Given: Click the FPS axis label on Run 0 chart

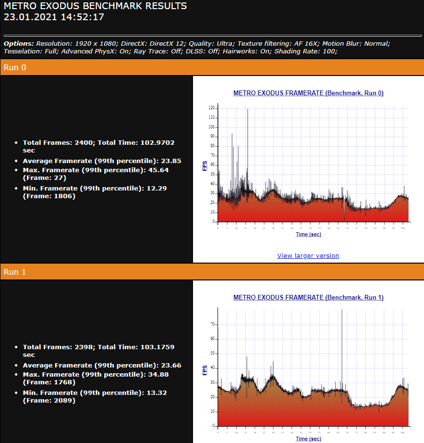Looking at the screenshot, I should (x=205, y=166).
